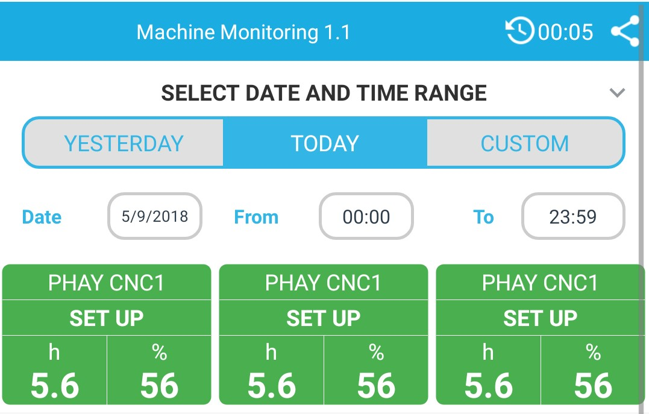Open the right PHAY CNC1 card header
The height and width of the screenshot is (414, 649).
click(540, 283)
